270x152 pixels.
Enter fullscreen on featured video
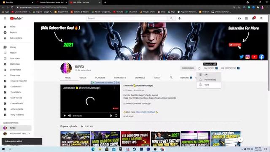(x=116, y=116)
